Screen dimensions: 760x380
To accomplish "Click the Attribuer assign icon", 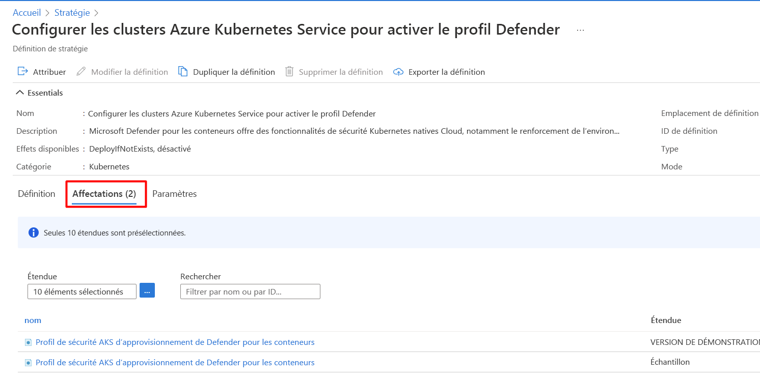I will pyautogui.click(x=22, y=71).
